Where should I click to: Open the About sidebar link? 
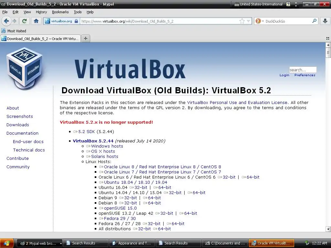[13, 108]
